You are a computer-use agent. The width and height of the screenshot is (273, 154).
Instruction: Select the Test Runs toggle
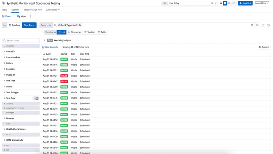(29, 25)
